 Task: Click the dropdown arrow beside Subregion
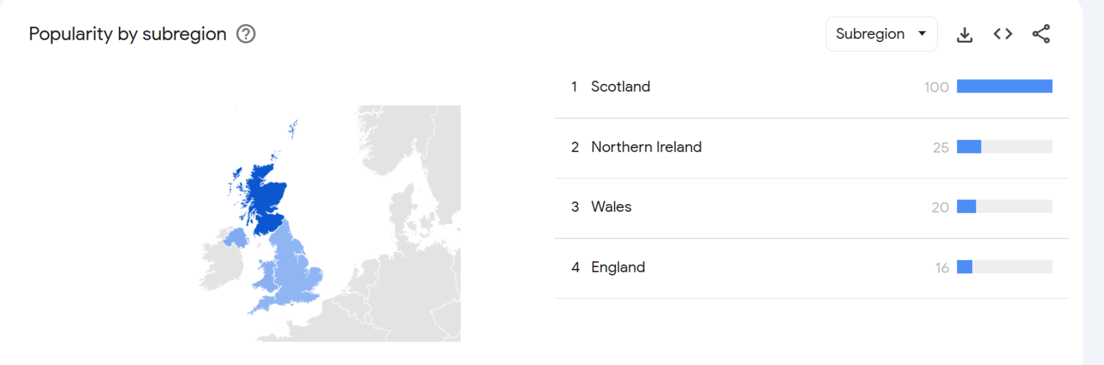click(922, 33)
